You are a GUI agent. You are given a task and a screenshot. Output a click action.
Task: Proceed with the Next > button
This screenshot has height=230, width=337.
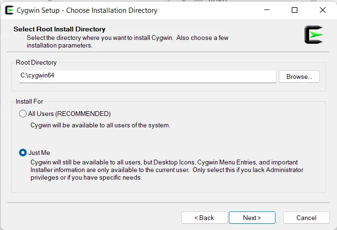[x=252, y=218]
